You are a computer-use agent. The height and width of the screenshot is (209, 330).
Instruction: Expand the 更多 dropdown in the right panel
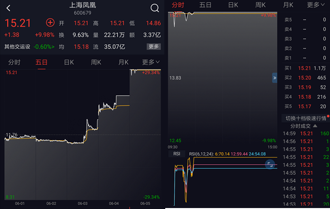click(315, 5)
